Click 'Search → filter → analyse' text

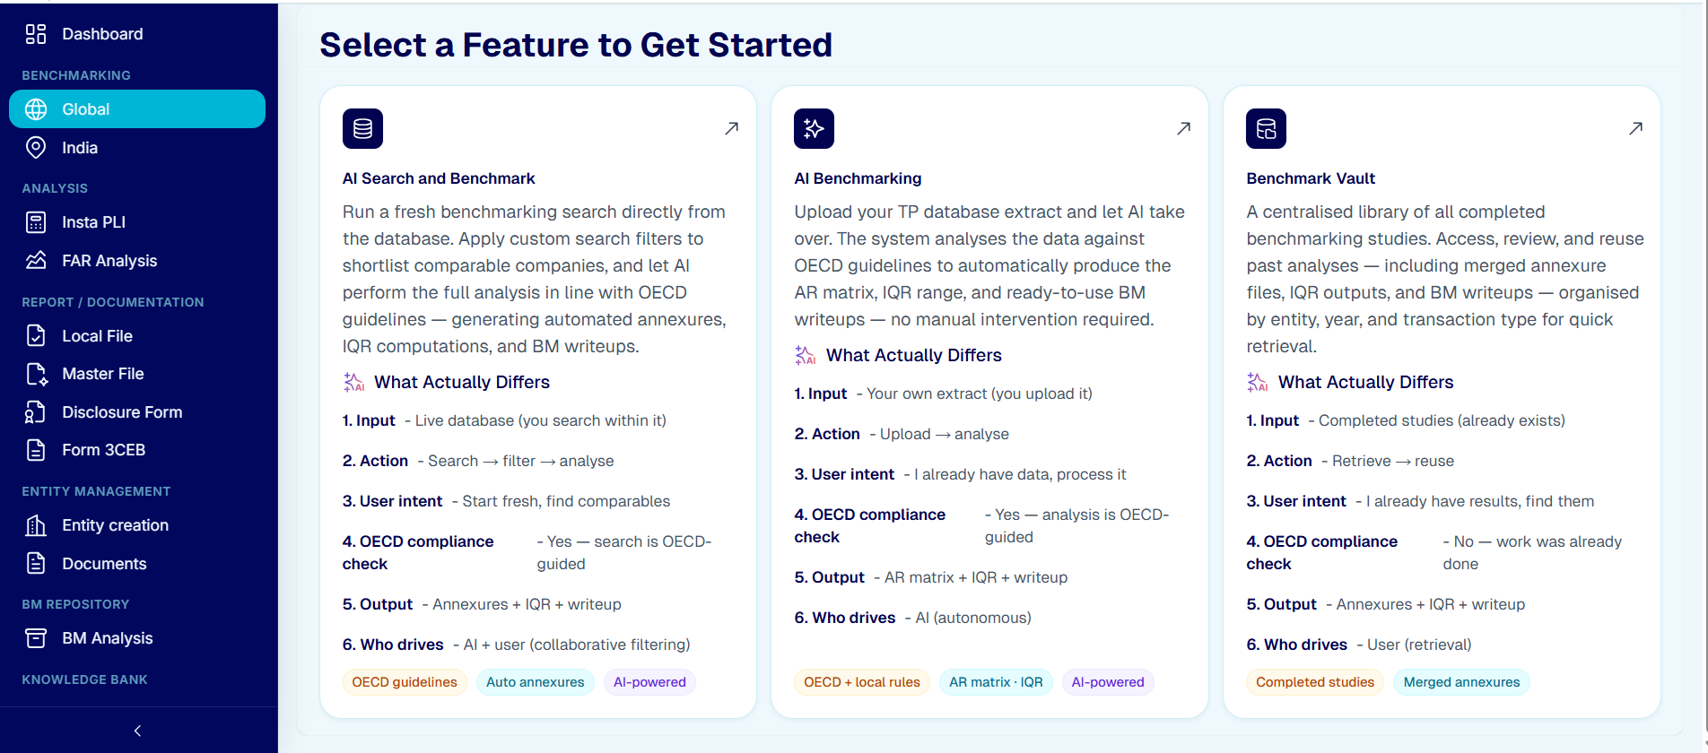coord(521,461)
